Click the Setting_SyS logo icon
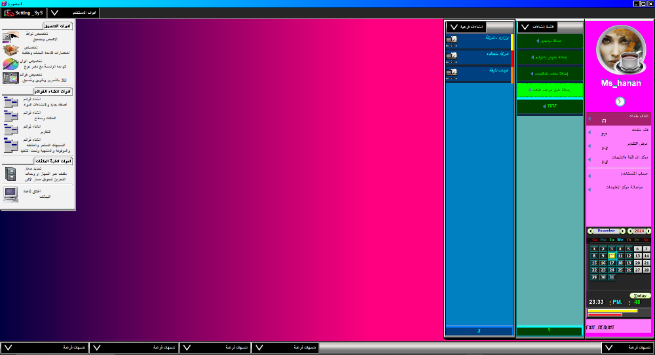 tap(9, 12)
